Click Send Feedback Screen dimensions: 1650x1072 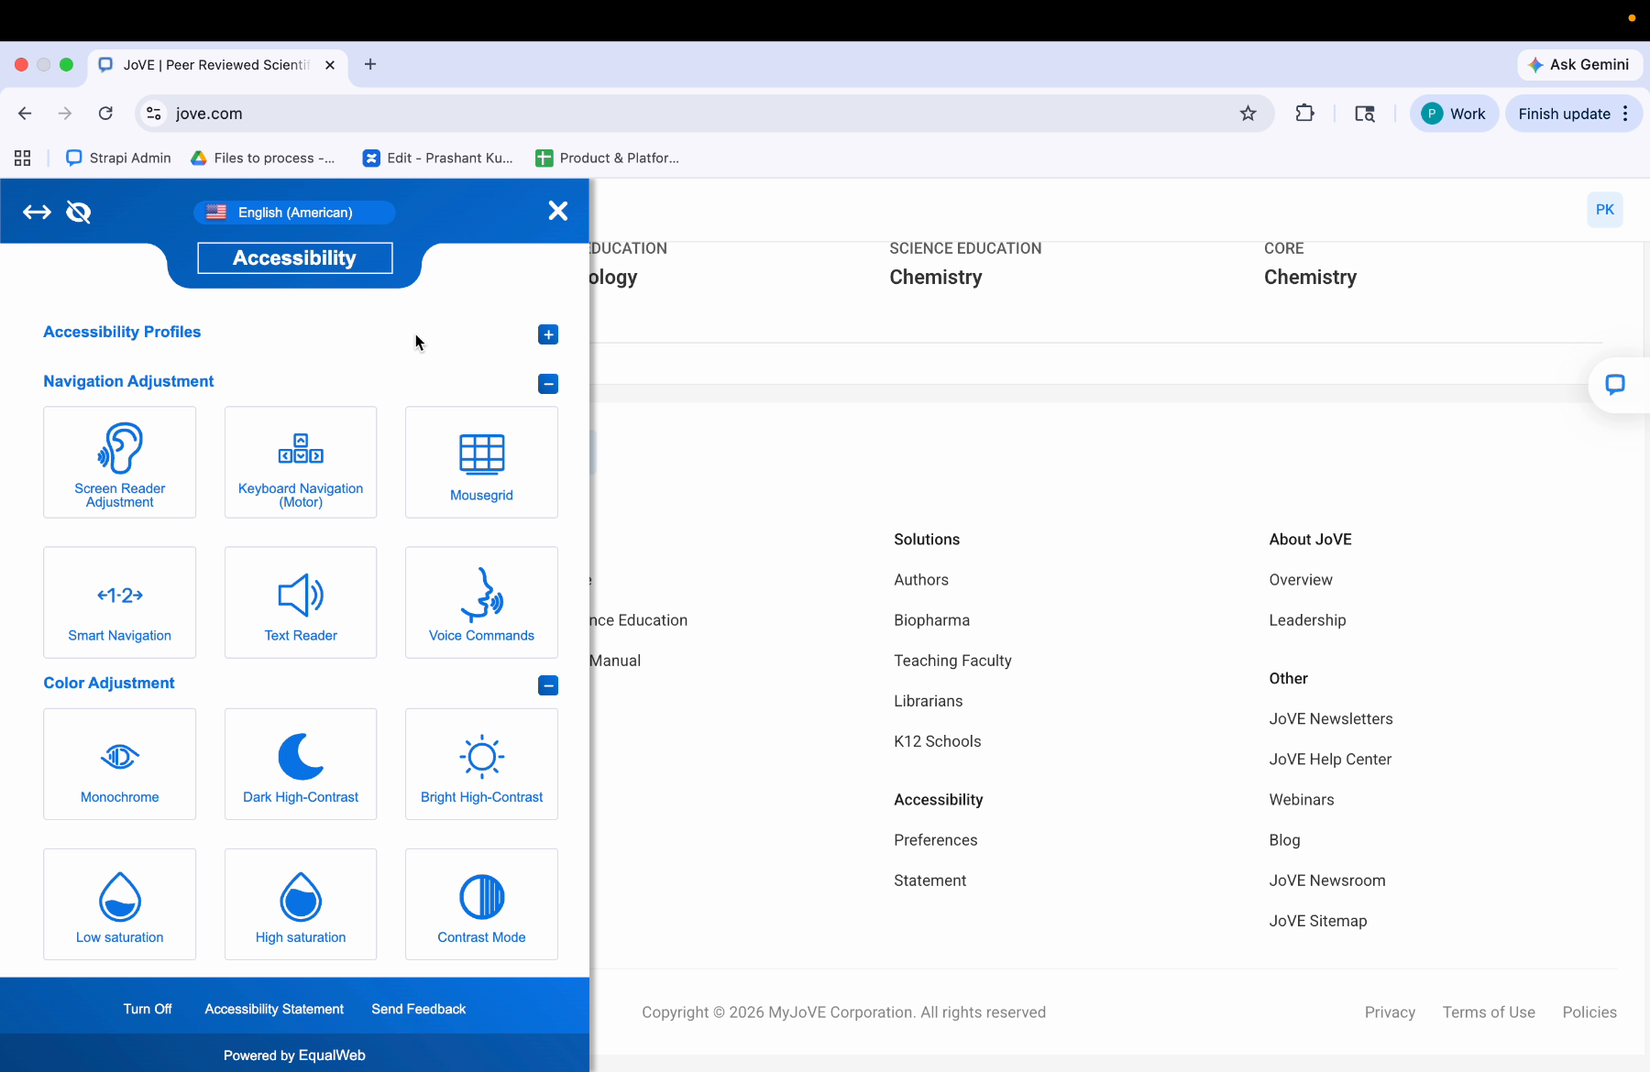[419, 1009]
